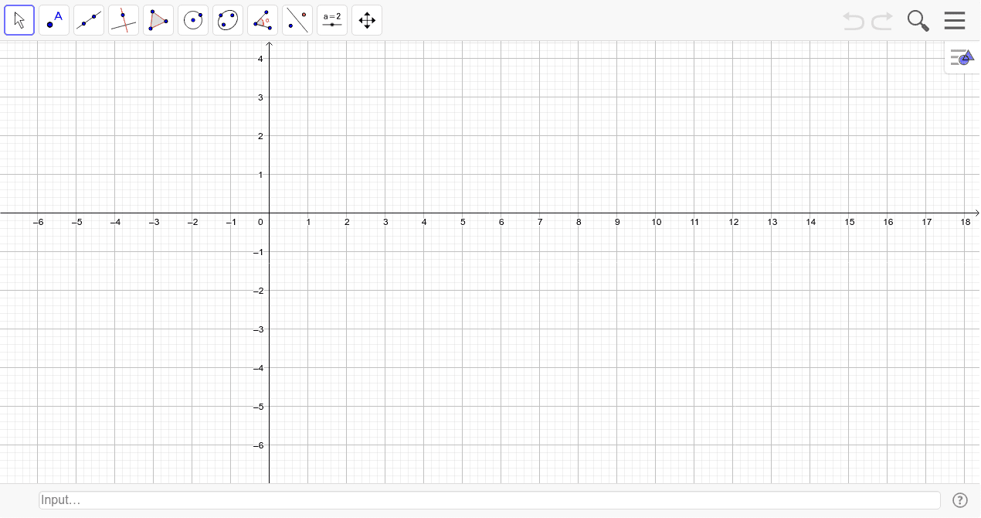981x518 pixels.
Task: Select the Move arrow tool
Action: pyautogui.click(x=19, y=20)
